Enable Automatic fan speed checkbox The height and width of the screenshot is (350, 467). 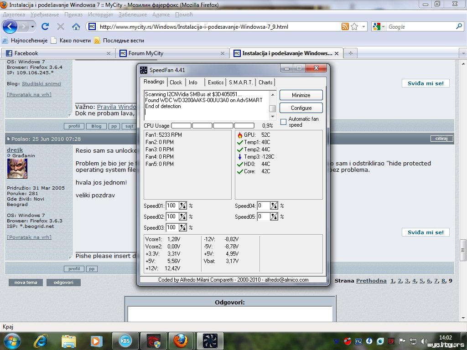[x=283, y=122]
